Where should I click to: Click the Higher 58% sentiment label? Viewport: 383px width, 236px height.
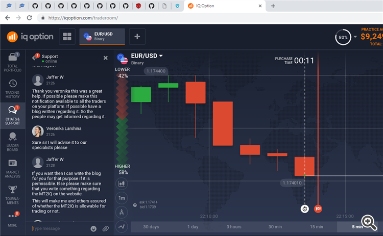click(123, 169)
